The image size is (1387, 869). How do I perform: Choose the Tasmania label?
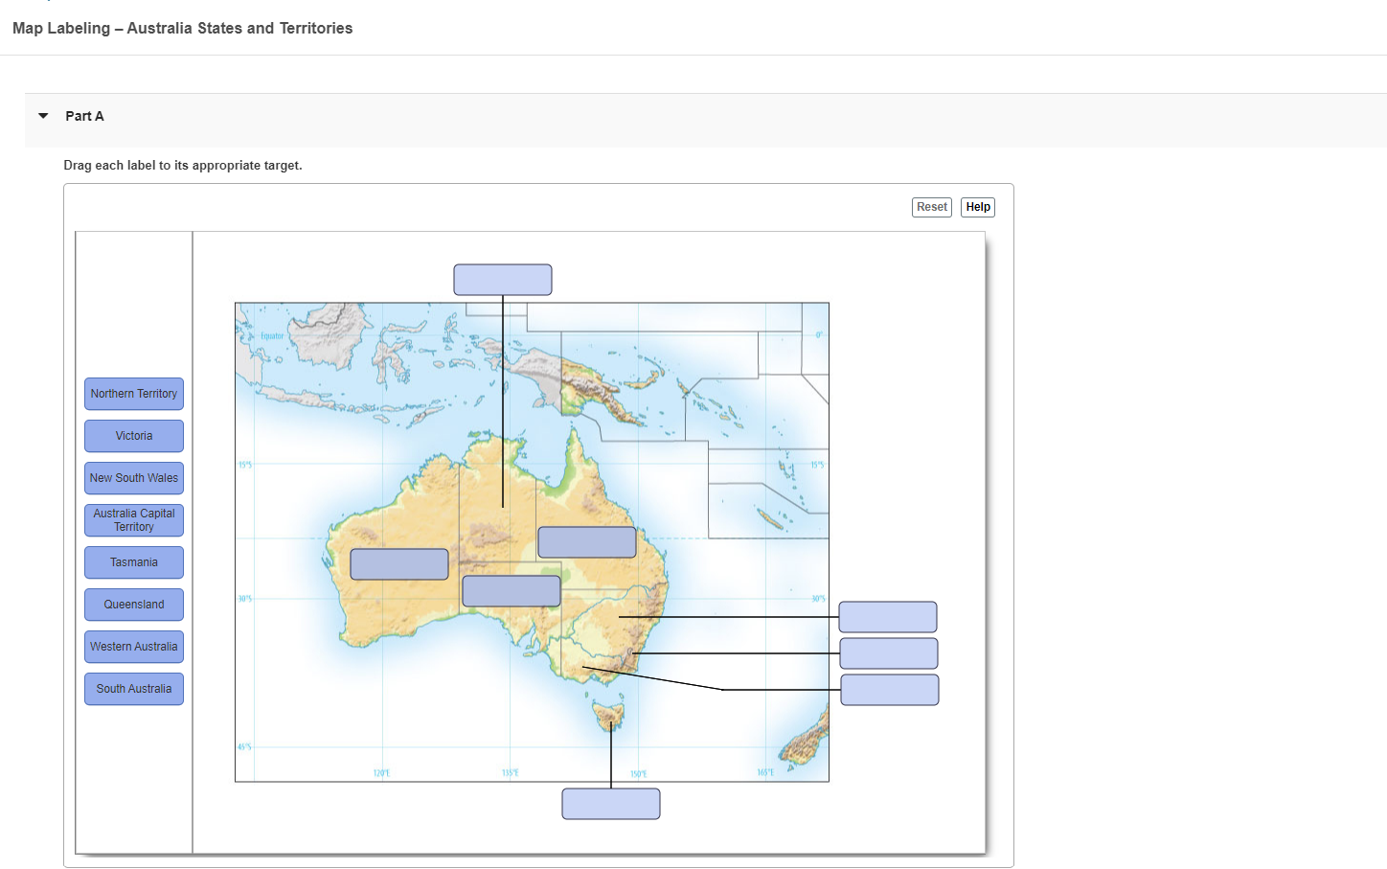click(x=134, y=562)
